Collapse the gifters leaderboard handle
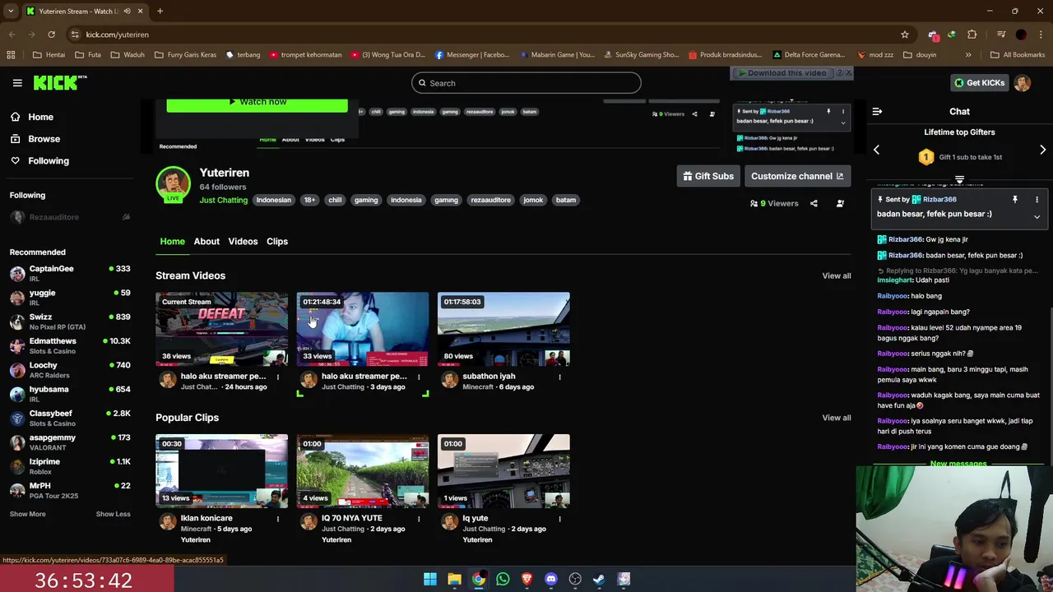This screenshot has height=592, width=1053. 959,178
